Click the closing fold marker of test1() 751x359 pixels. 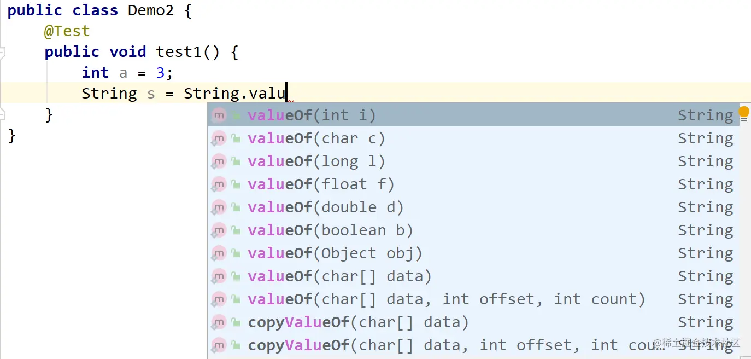2,114
